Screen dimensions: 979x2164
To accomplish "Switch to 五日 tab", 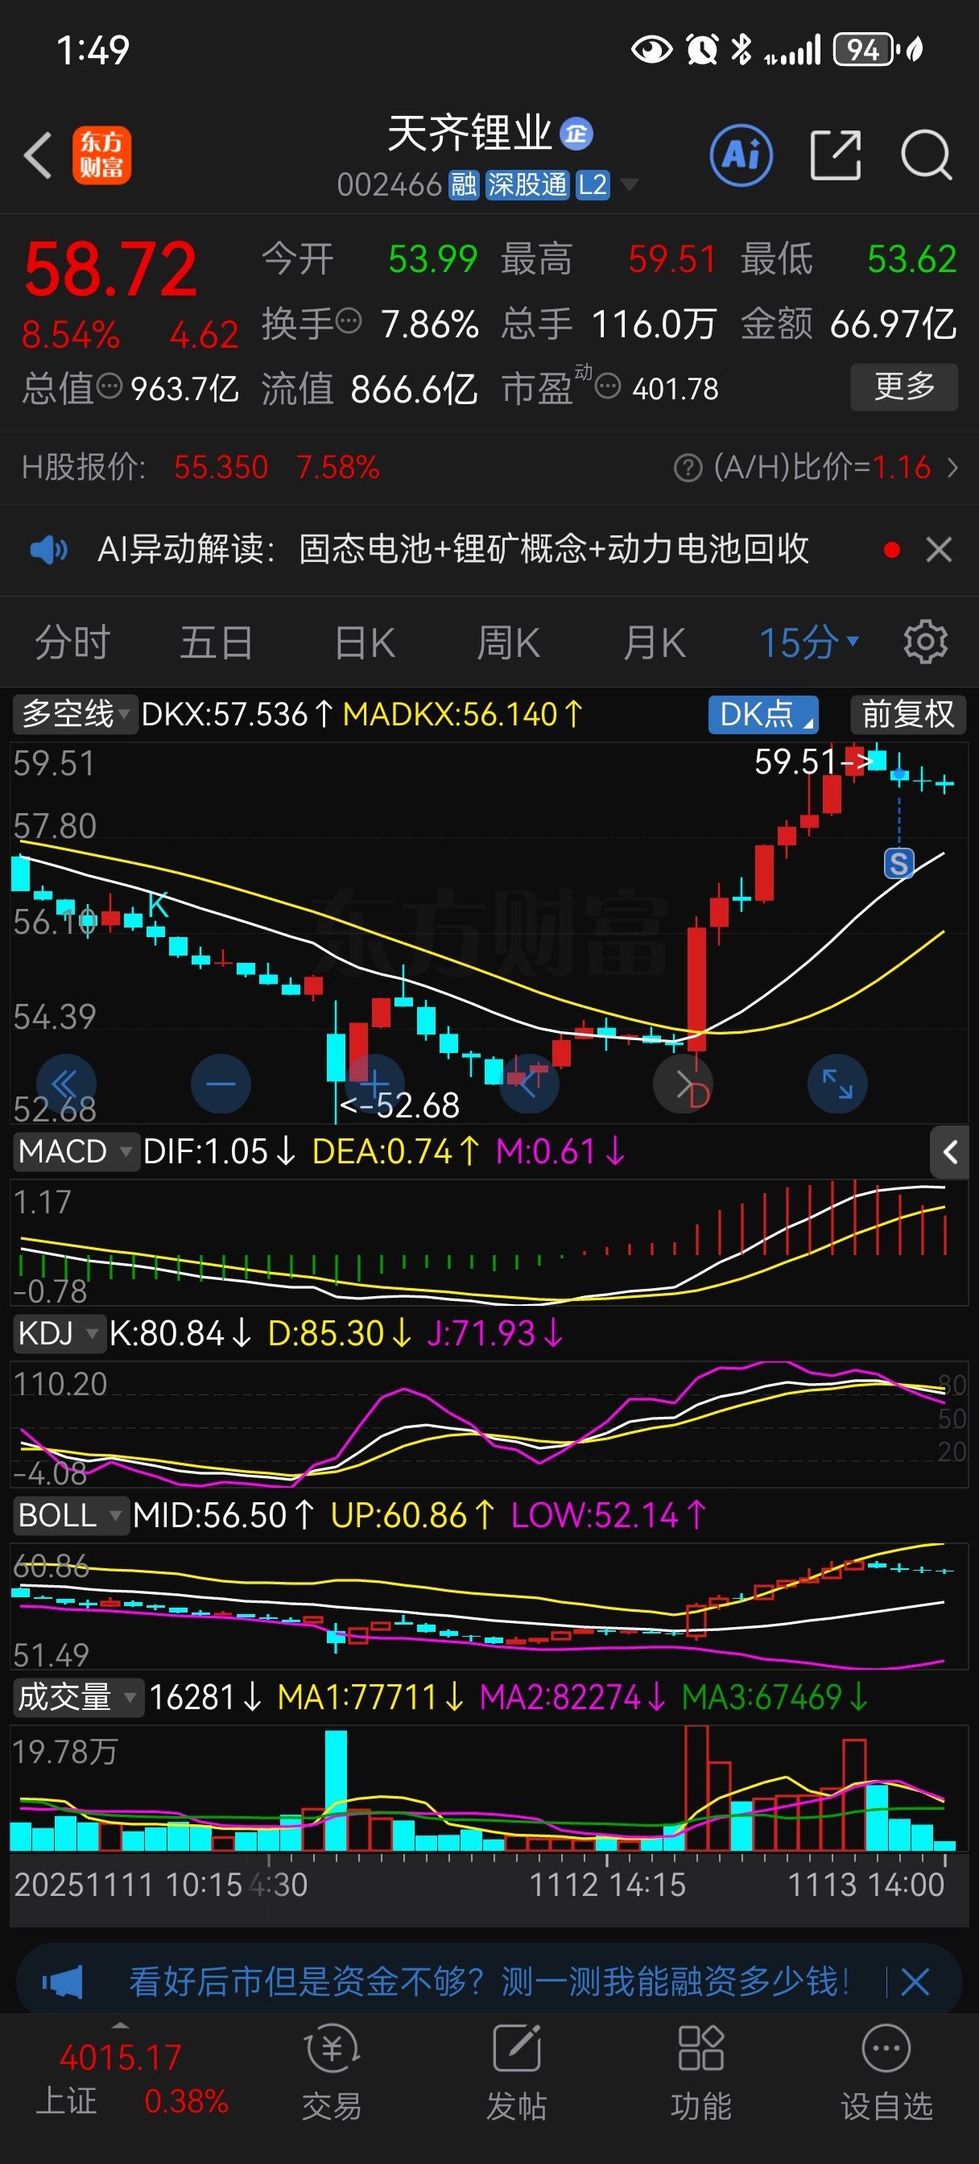I will (x=216, y=643).
